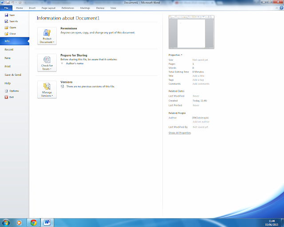Minimize the ribbon with the caret icon
Viewport: 284px width, 227px height.
(276, 8)
